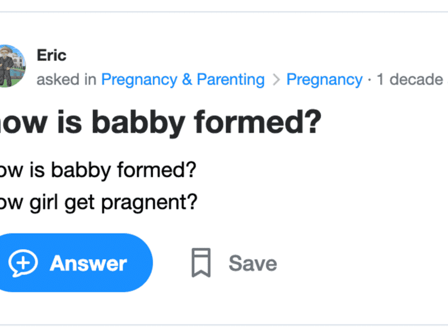Image resolution: width=448 pixels, height=336 pixels.
Task: Click the Save text label
Action: [253, 263]
